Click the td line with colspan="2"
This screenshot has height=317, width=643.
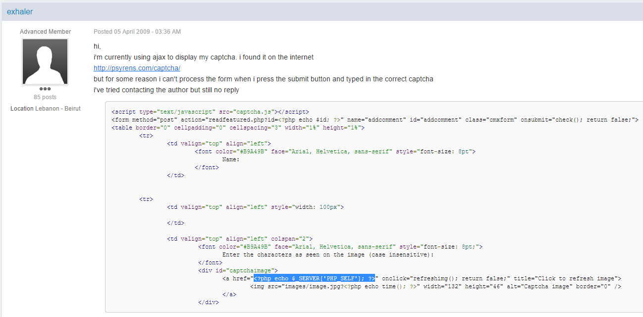[240, 239]
